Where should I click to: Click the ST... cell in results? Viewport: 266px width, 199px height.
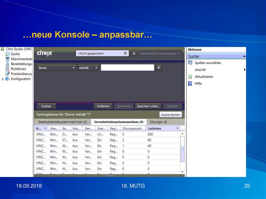tap(65, 140)
